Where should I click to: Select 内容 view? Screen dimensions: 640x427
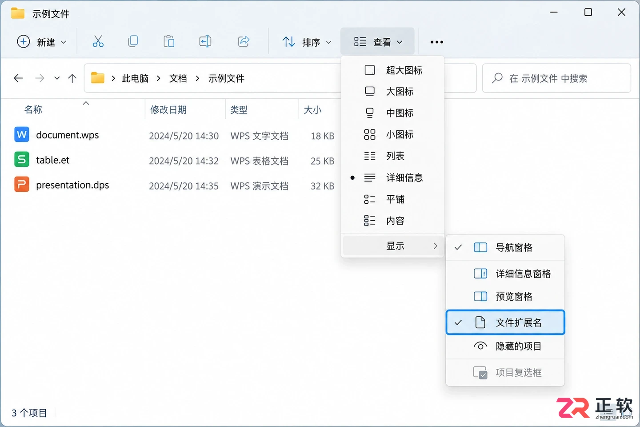click(393, 221)
